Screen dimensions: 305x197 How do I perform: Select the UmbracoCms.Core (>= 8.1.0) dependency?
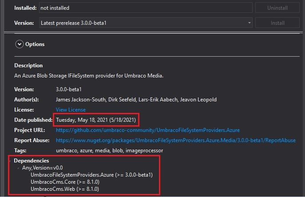pos(65,182)
